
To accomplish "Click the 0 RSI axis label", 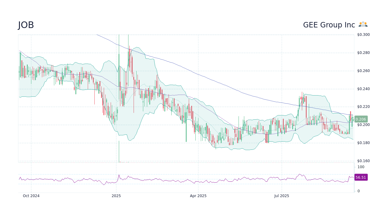I will pos(359,191).
